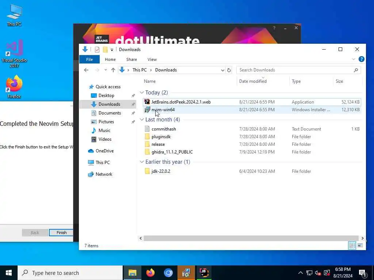This screenshot has height=280, width=374.
Task: Open Explorer Help blue question icon
Action: coord(361,59)
